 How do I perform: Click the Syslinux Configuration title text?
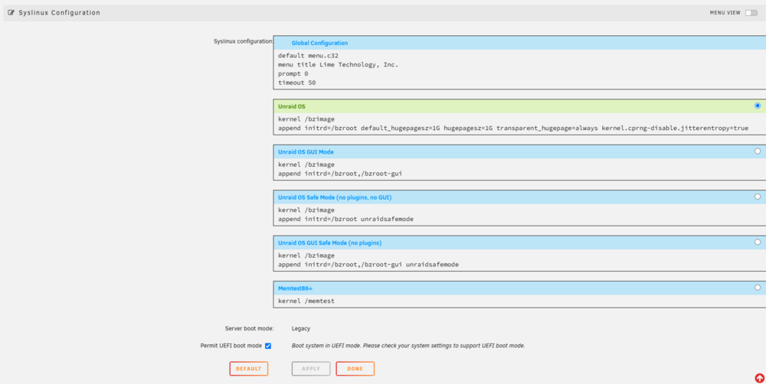[59, 13]
